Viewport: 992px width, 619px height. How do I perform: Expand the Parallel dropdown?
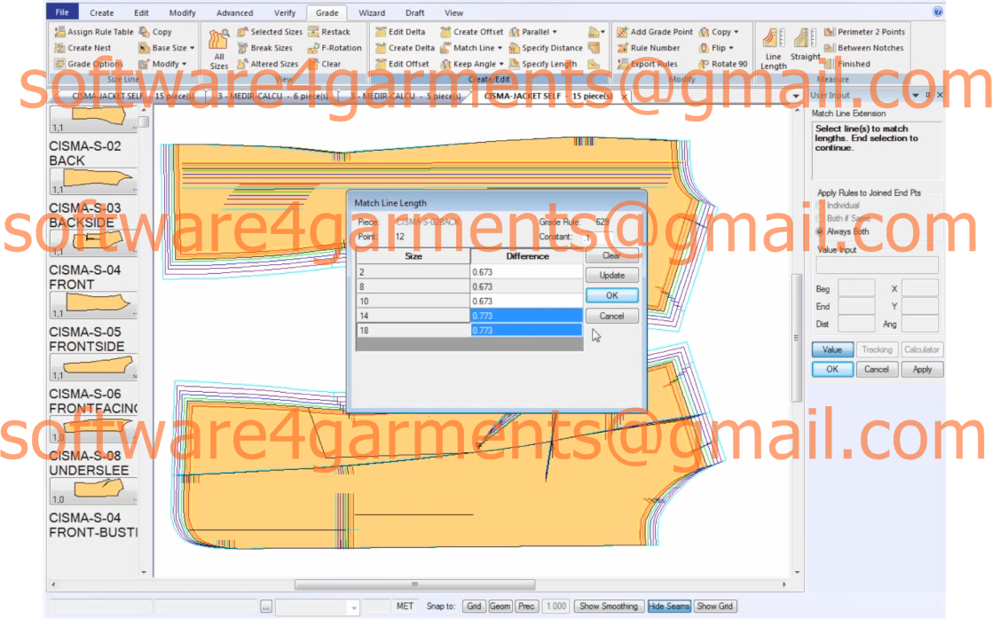point(555,32)
